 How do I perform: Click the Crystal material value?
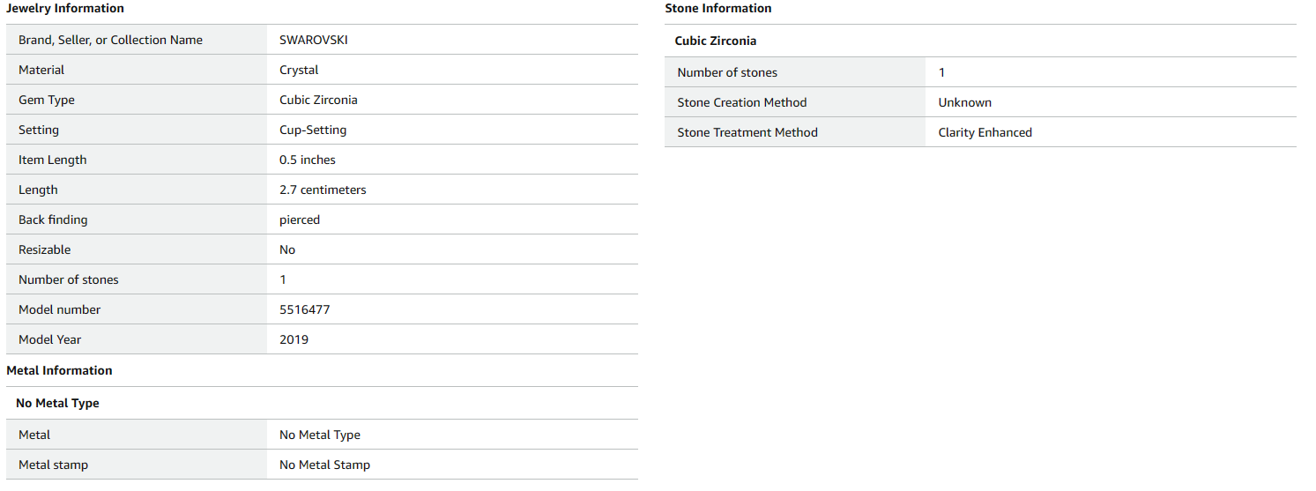(x=299, y=70)
